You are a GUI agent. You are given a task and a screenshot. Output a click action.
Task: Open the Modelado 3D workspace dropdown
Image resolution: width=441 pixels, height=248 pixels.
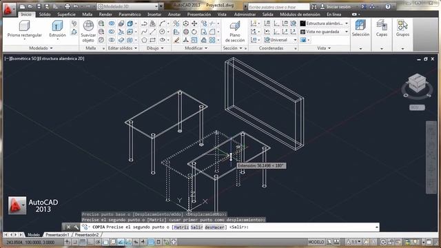tap(128, 6)
